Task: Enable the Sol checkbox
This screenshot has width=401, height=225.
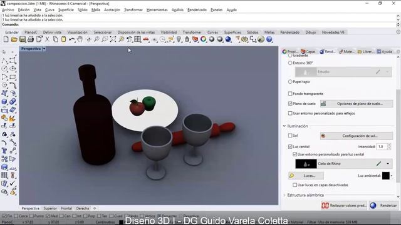Action: click(x=290, y=136)
